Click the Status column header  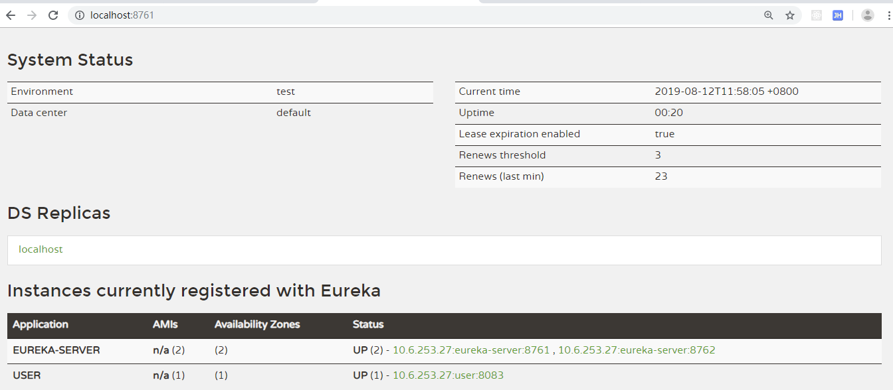tap(368, 324)
